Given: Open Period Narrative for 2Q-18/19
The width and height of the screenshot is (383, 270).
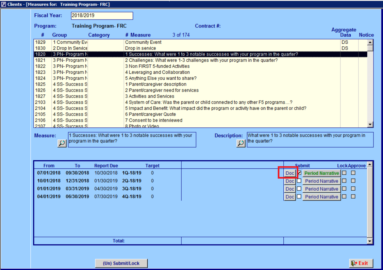Looking at the screenshot, I should point(322,181).
